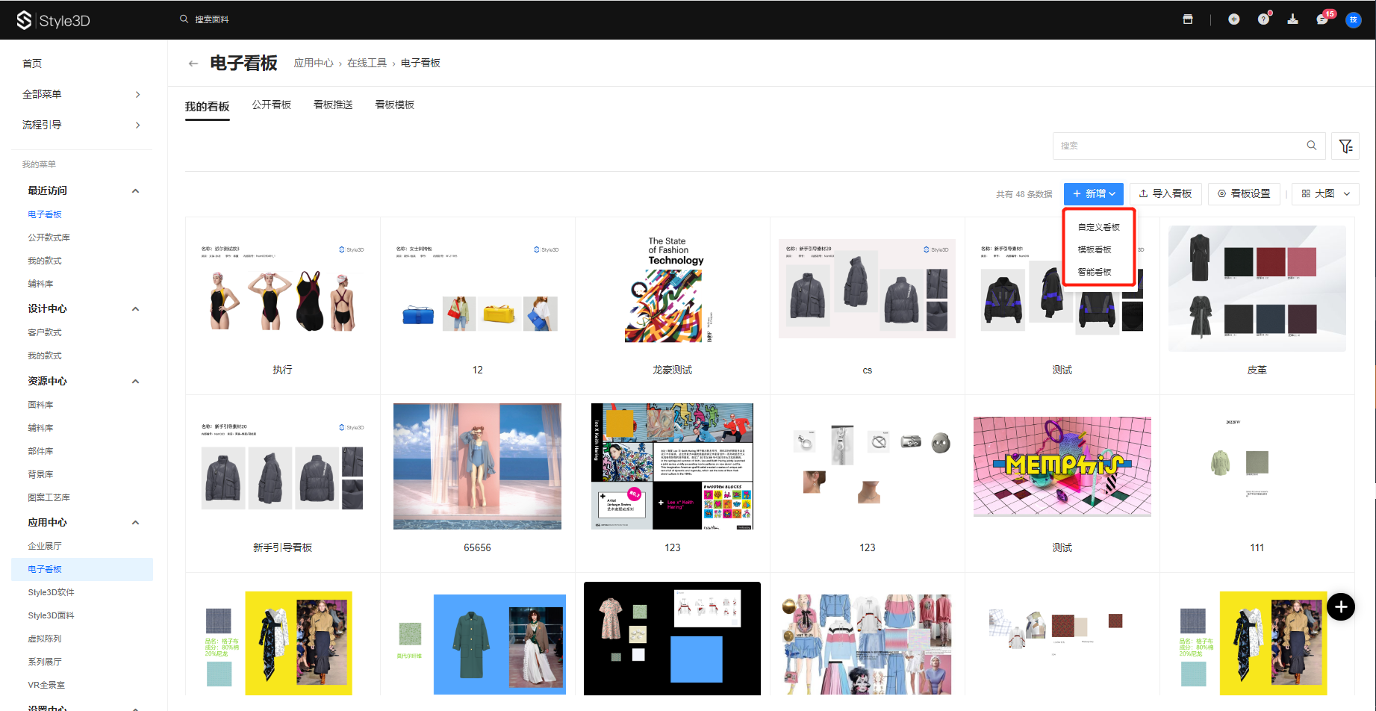The image size is (1376, 711).
Task: Open 看板设置 settings button
Action: point(1244,194)
